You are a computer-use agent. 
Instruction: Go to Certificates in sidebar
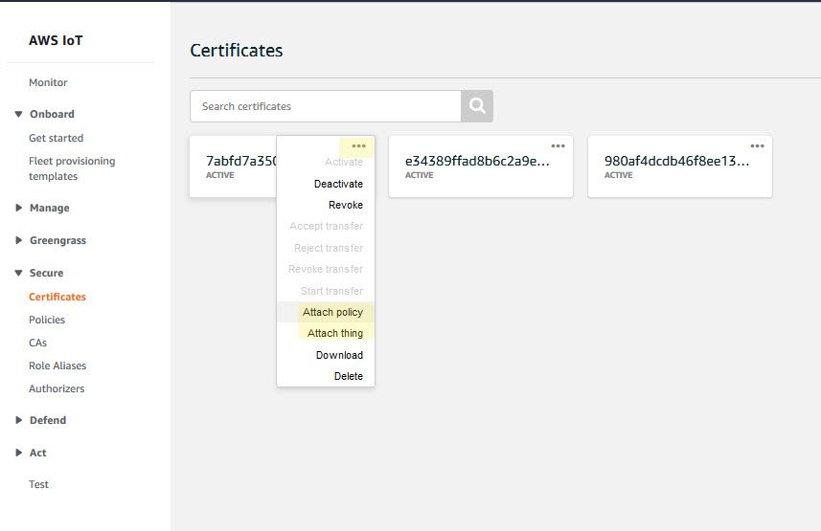[57, 297]
